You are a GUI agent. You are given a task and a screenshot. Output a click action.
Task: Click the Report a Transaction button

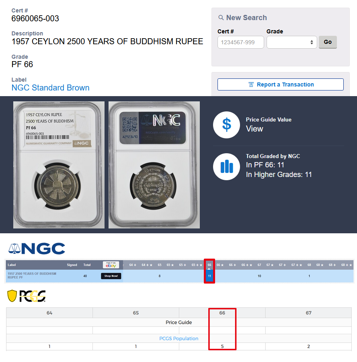pos(280,84)
